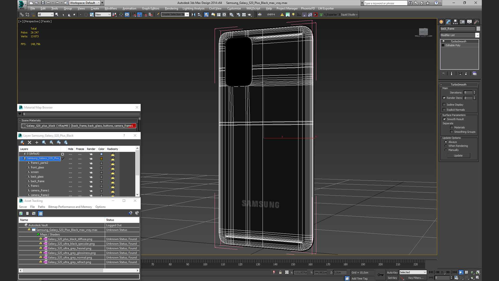Open the Customize menu
Image resolution: width=499 pixels, height=281 pixels.
[234, 9]
